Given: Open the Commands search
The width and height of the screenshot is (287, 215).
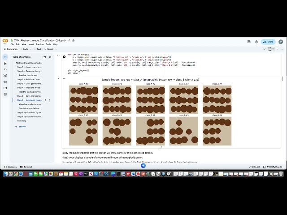Looking at the screenshot, I should point(11,49).
